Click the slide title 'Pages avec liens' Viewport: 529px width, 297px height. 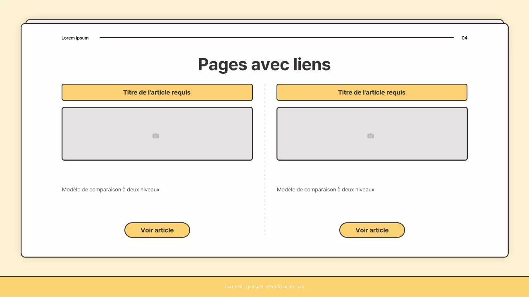pos(264,64)
